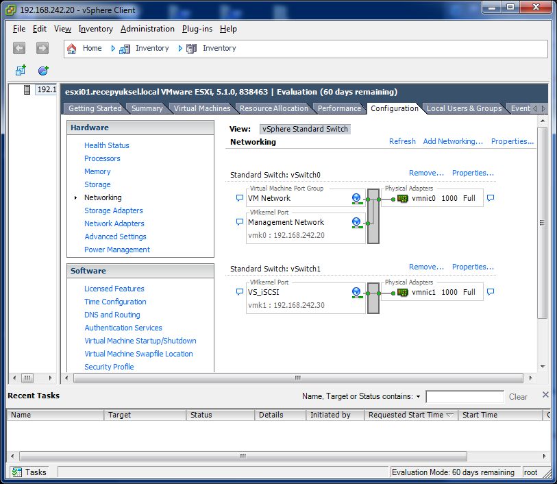Screen dimensions: 557x484
Task: Click the Refresh networking link
Action: click(x=402, y=141)
